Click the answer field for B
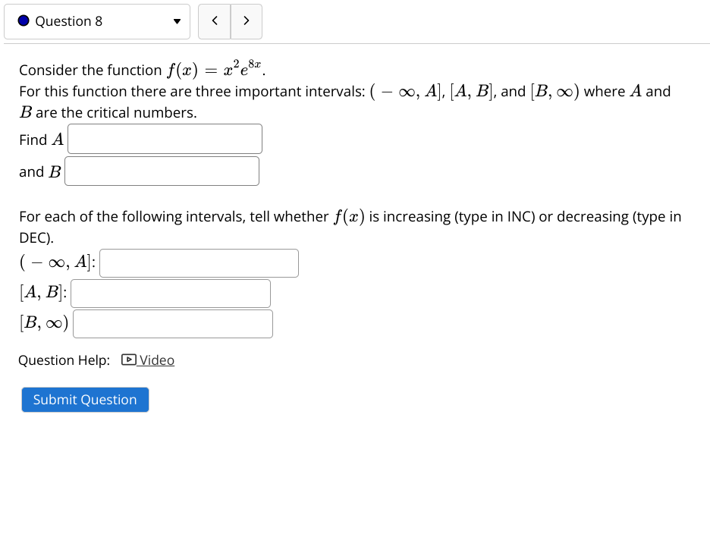This screenshot has width=710, height=534. point(162,171)
